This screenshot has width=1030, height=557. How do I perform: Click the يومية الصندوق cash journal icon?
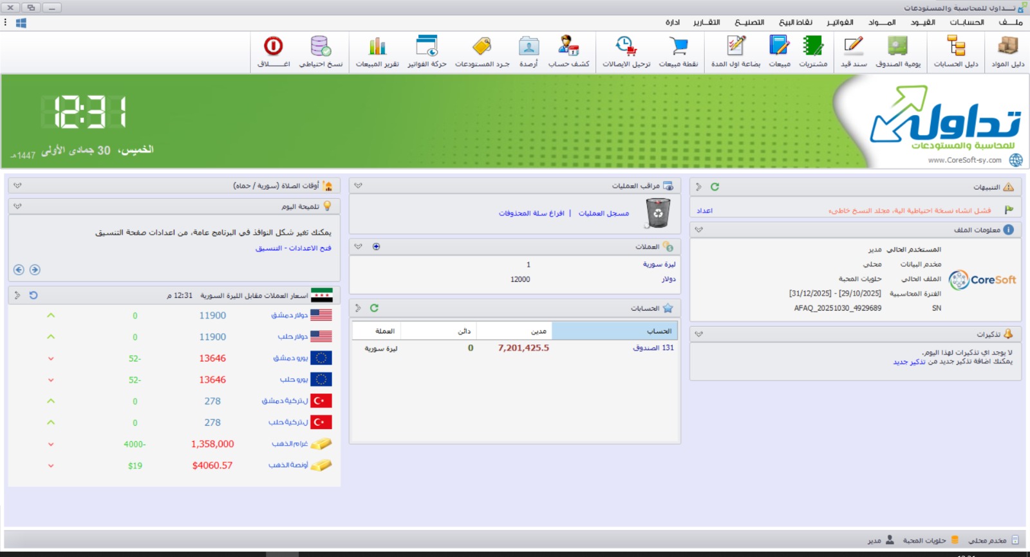coord(898,51)
